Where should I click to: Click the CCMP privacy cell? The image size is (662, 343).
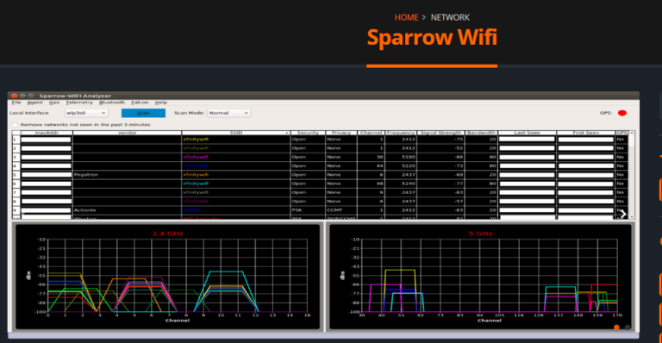[x=341, y=210]
